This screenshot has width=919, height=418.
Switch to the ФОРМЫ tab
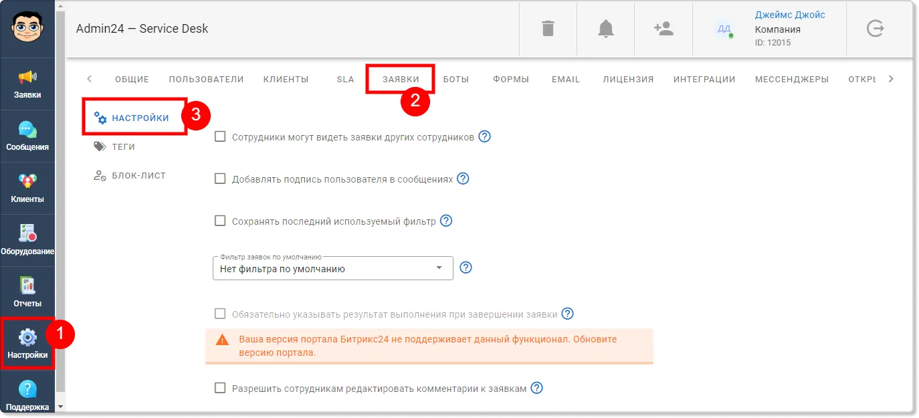coord(511,79)
